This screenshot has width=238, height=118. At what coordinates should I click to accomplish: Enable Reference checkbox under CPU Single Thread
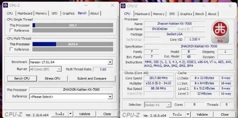point(11,30)
